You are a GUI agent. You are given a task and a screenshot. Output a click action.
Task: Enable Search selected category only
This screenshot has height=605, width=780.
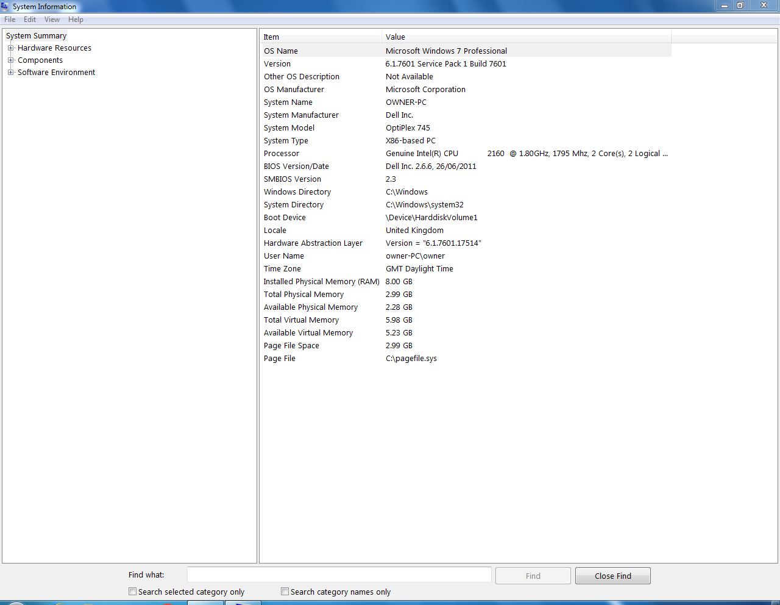coord(132,592)
